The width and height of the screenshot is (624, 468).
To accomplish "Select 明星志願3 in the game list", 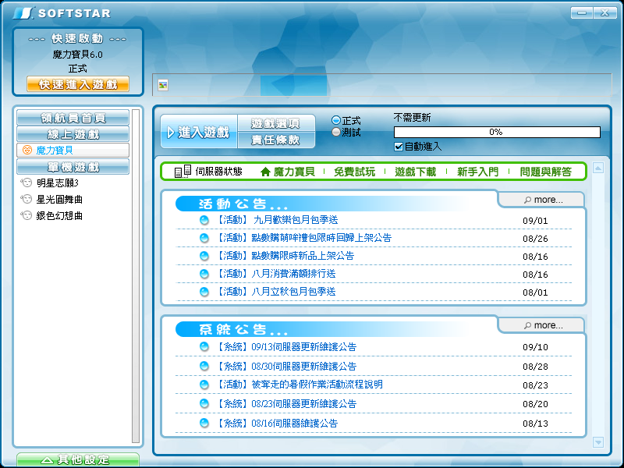I will pyautogui.click(x=58, y=183).
